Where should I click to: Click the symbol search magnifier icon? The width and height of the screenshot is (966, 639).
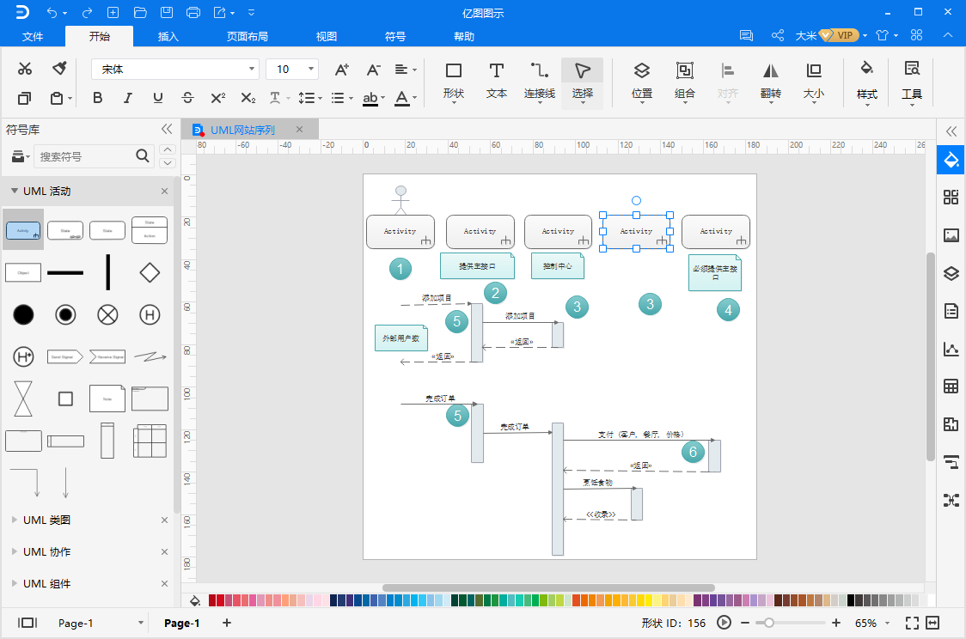point(143,155)
